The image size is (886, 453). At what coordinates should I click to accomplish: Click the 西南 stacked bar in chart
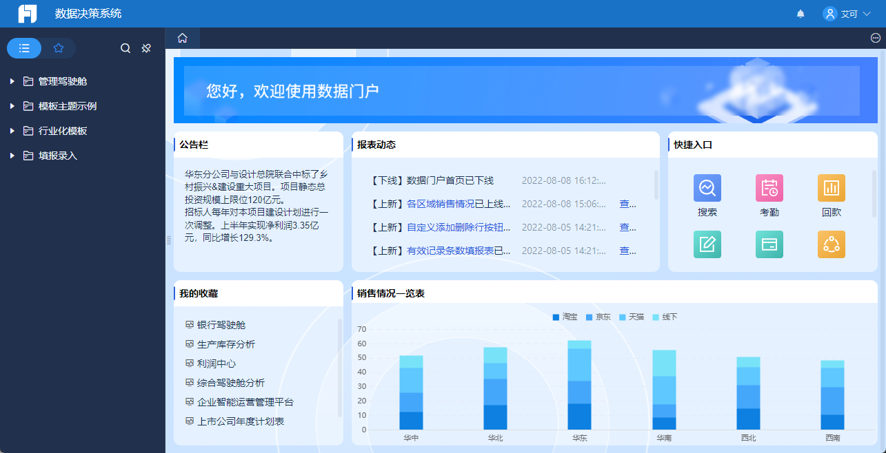[832, 395]
